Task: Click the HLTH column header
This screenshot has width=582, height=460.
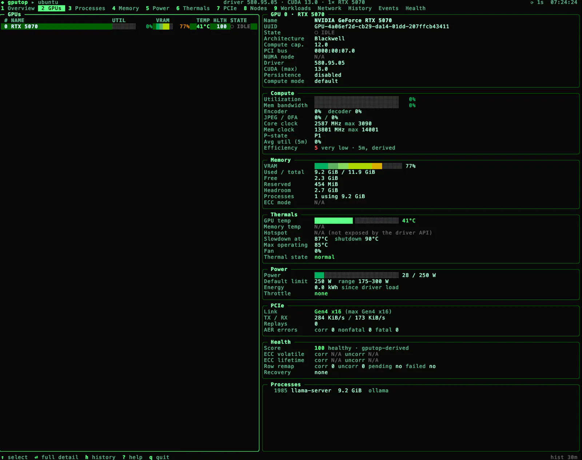Action: pyautogui.click(x=220, y=20)
